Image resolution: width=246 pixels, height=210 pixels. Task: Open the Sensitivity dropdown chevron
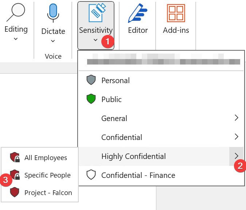(x=95, y=40)
